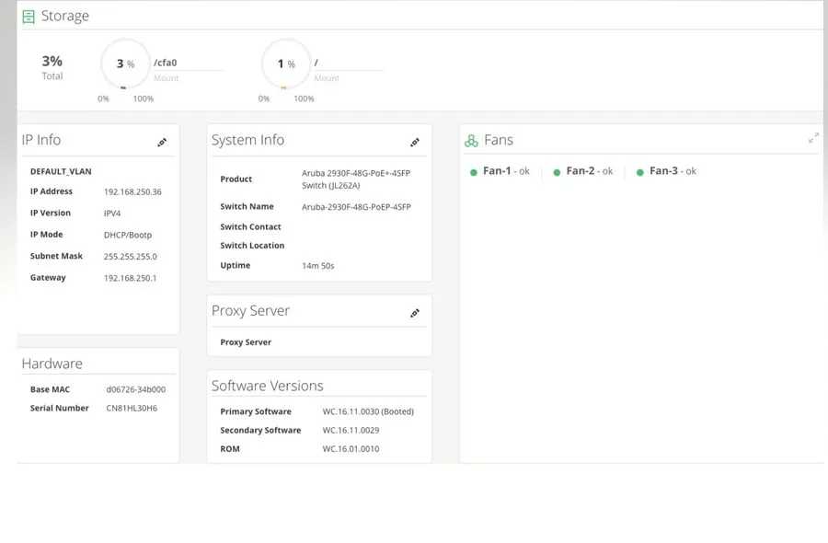This screenshot has width=828, height=543.
Task: Select the IP address 192.168.250.36
Action: 132,191
